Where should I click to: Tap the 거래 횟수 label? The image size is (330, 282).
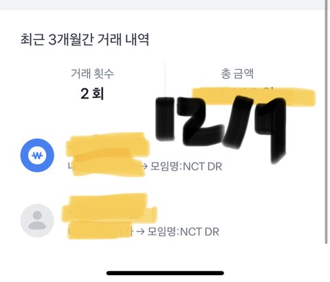[x=92, y=73]
